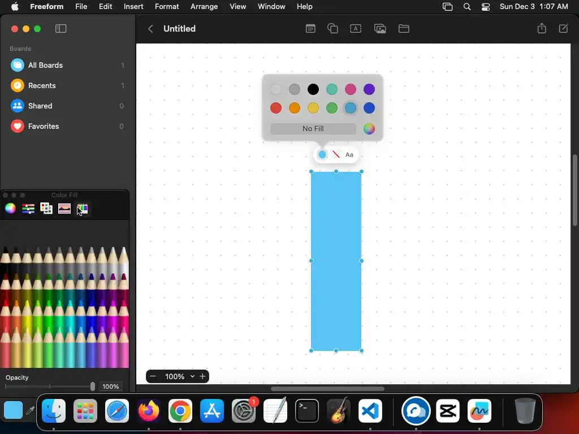Open the Insert menu
This screenshot has width=579, height=434.
point(133,6)
